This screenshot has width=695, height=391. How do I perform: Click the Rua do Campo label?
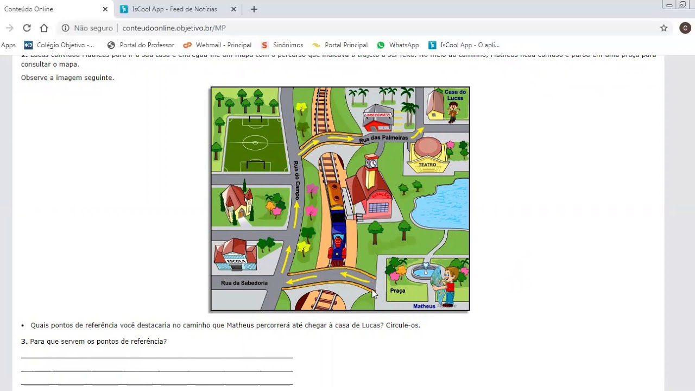pos(296,180)
